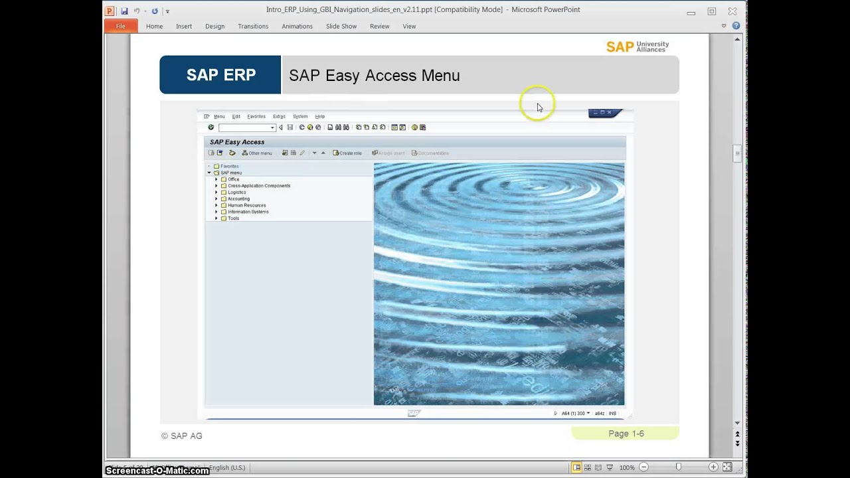
Task: Click the SAP toolbar Print icon
Action: [x=330, y=127]
